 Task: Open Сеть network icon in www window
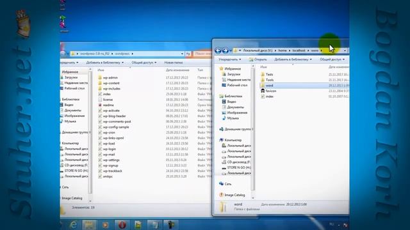click(x=222, y=184)
